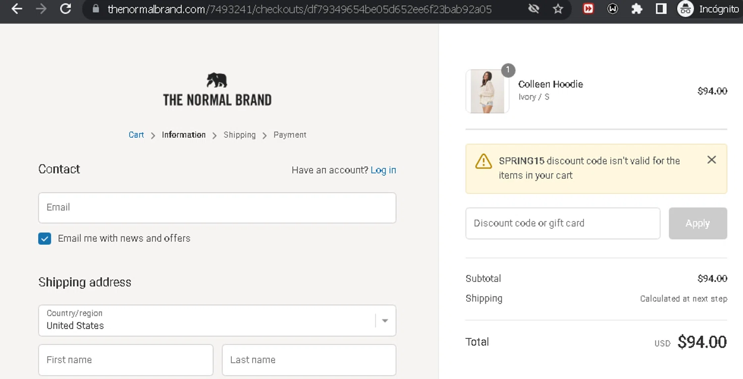Image resolution: width=743 pixels, height=379 pixels.
Task: Apply the discount code
Action: (698, 223)
